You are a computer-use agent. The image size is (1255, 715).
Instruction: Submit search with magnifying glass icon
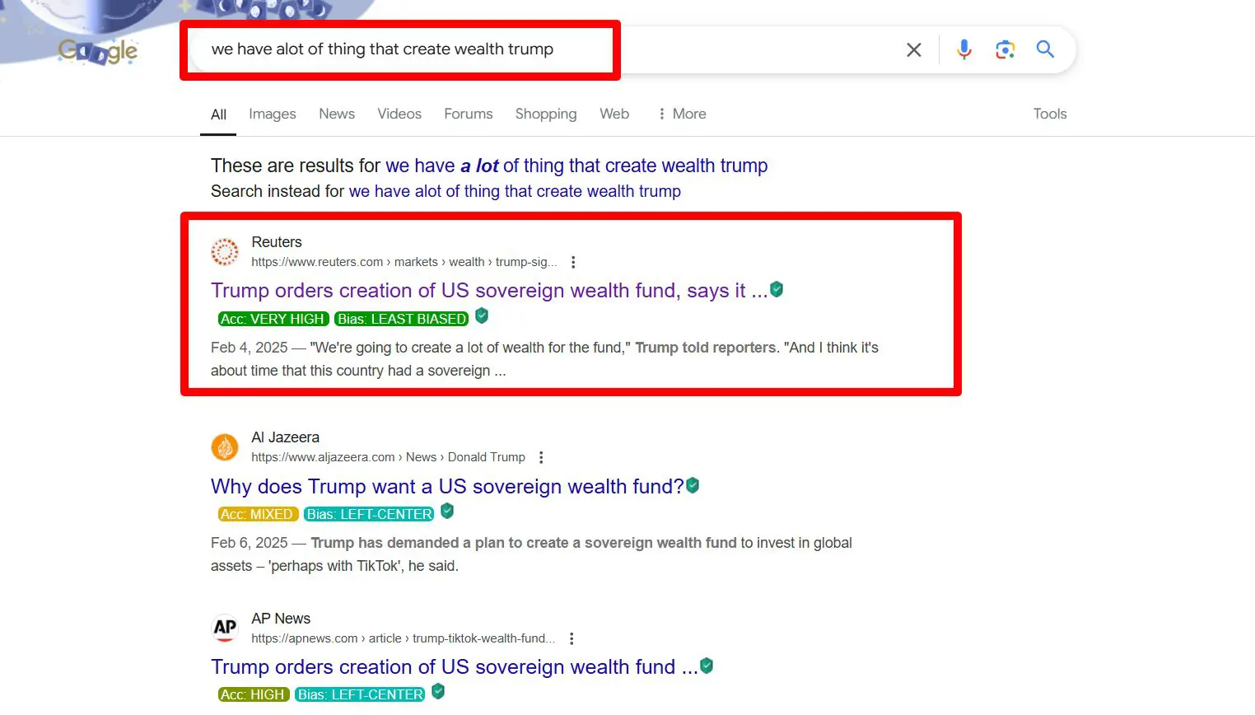[x=1045, y=49]
